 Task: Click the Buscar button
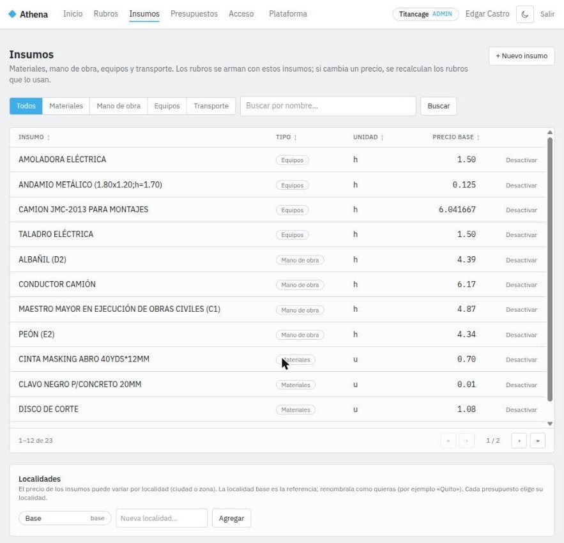pos(438,106)
